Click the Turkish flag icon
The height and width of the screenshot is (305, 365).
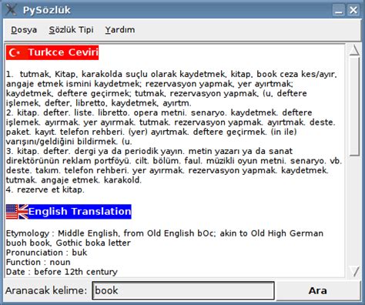pos(15,52)
